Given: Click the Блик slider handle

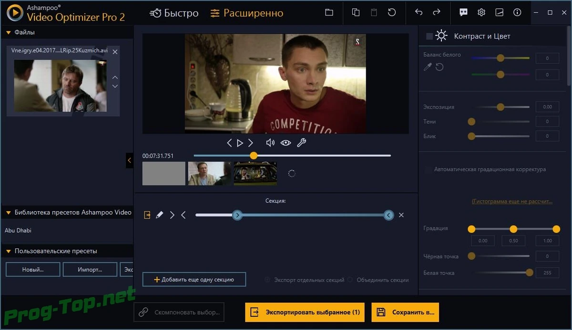Looking at the screenshot, I should pyautogui.click(x=471, y=136).
